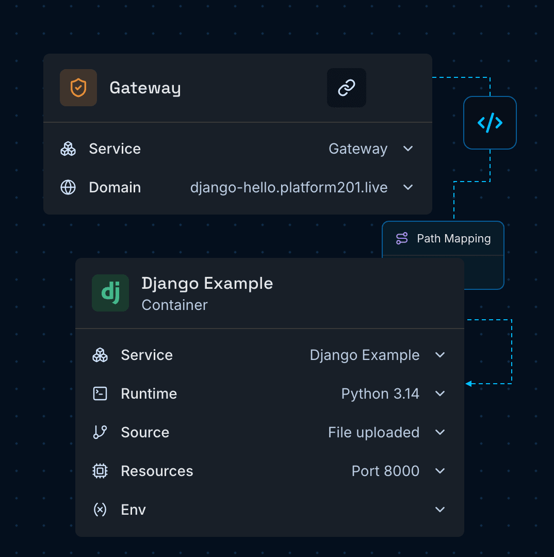Click the orange Gateway shield icon

(78, 88)
